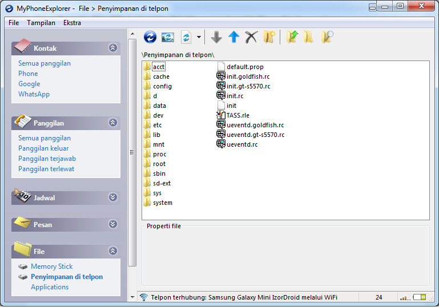
Task: Click the page sync toolbar icon
Action: pyautogui.click(x=186, y=37)
